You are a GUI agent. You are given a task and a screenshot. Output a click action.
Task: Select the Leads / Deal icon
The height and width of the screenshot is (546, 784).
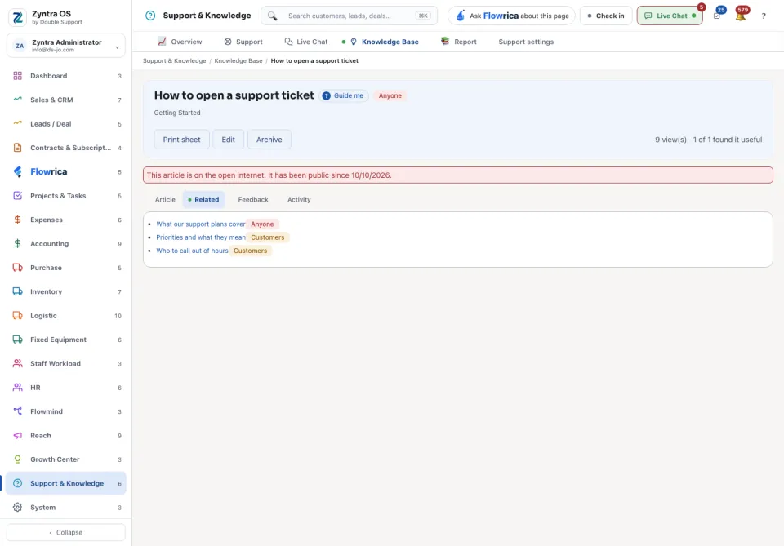17,123
